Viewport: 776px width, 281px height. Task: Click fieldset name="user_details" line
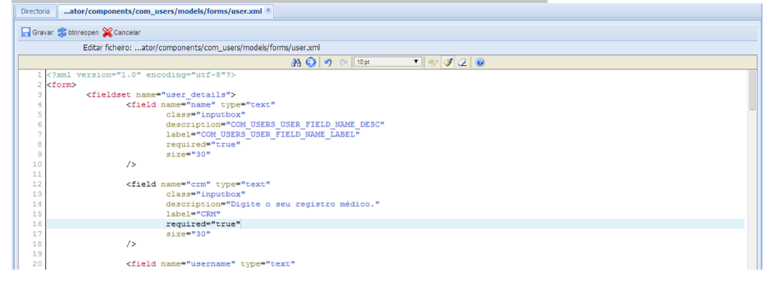point(161,94)
